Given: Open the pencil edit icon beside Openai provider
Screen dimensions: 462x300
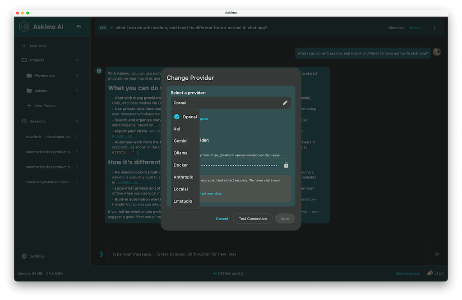Looking at the screenshot, I should (285, 103).
